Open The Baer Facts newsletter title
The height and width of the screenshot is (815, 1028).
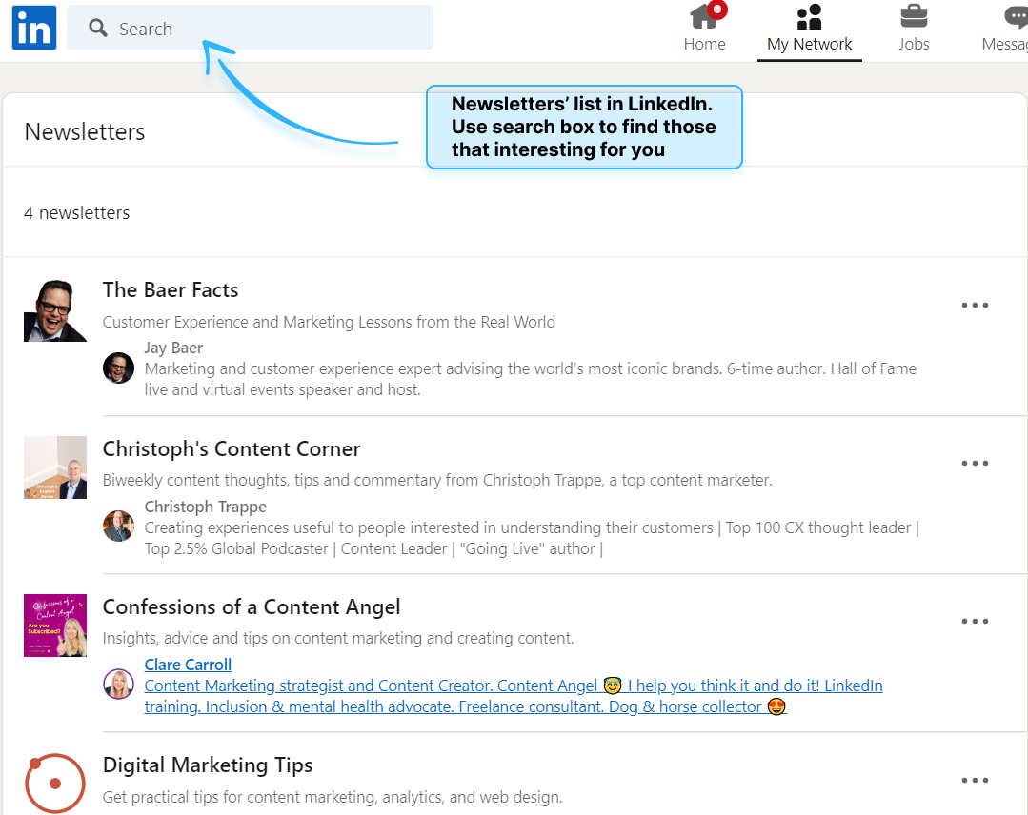171,290
